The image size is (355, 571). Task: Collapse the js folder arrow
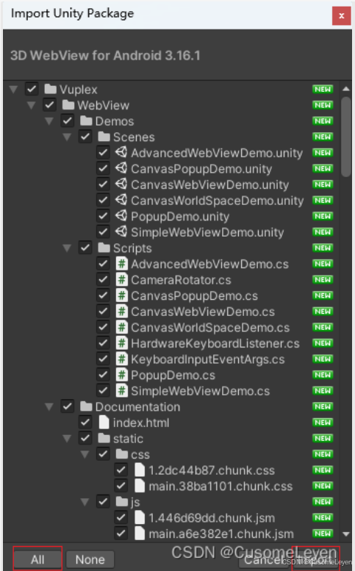(x=85, y=502)
